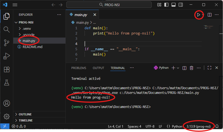This screenshot has height=132, width=223.
Task: Expand the OUTLINE section
Action: tap(25, 114)
